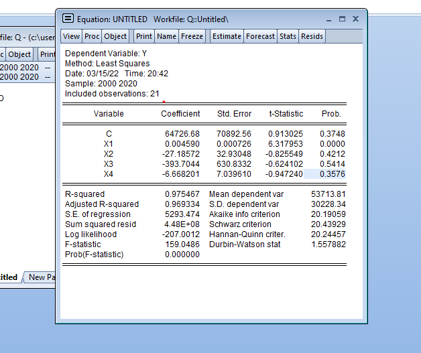
Task: Show the Stats view
Action: [288, 36]
